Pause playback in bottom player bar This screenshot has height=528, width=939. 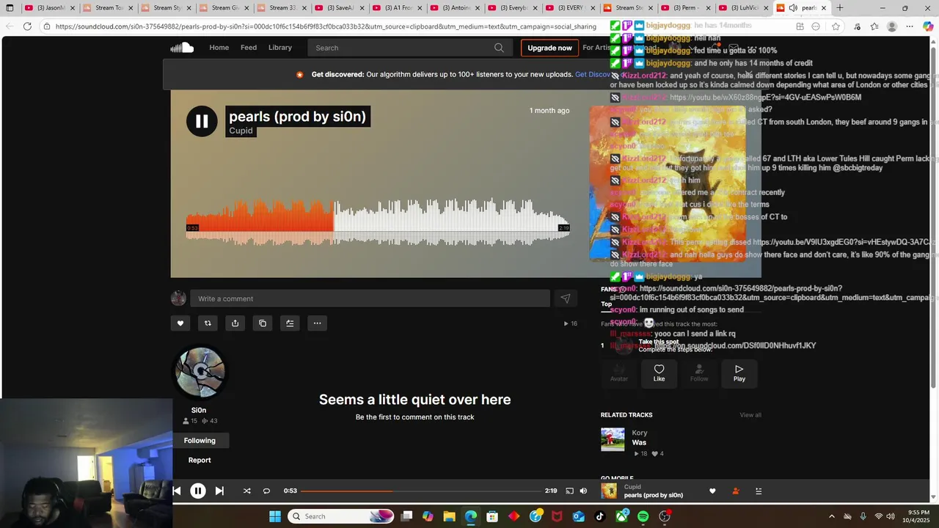point(198,491)
